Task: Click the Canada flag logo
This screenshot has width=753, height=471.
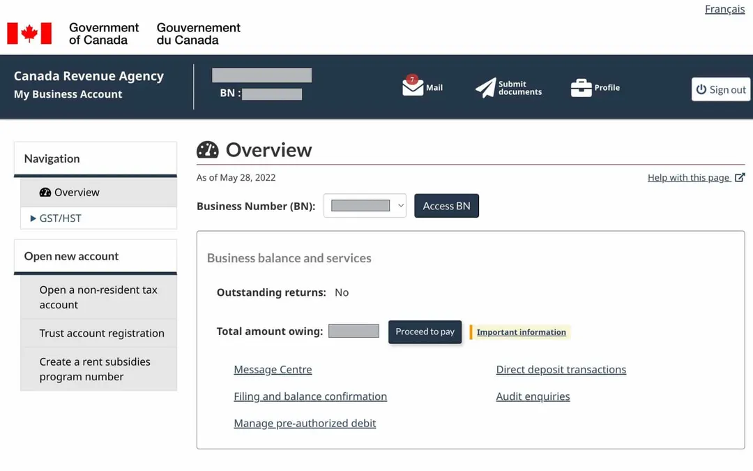Action: [x=29, y=33]
